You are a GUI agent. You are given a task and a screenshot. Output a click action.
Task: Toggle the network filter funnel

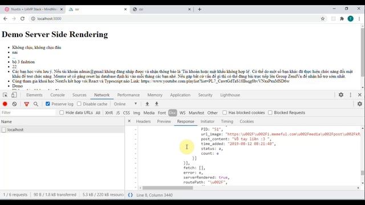(x=27, y=104)
